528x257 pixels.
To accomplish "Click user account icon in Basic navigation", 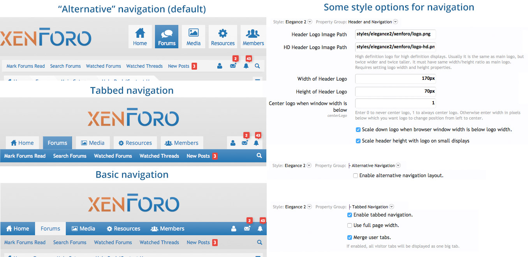I will 234,229.
